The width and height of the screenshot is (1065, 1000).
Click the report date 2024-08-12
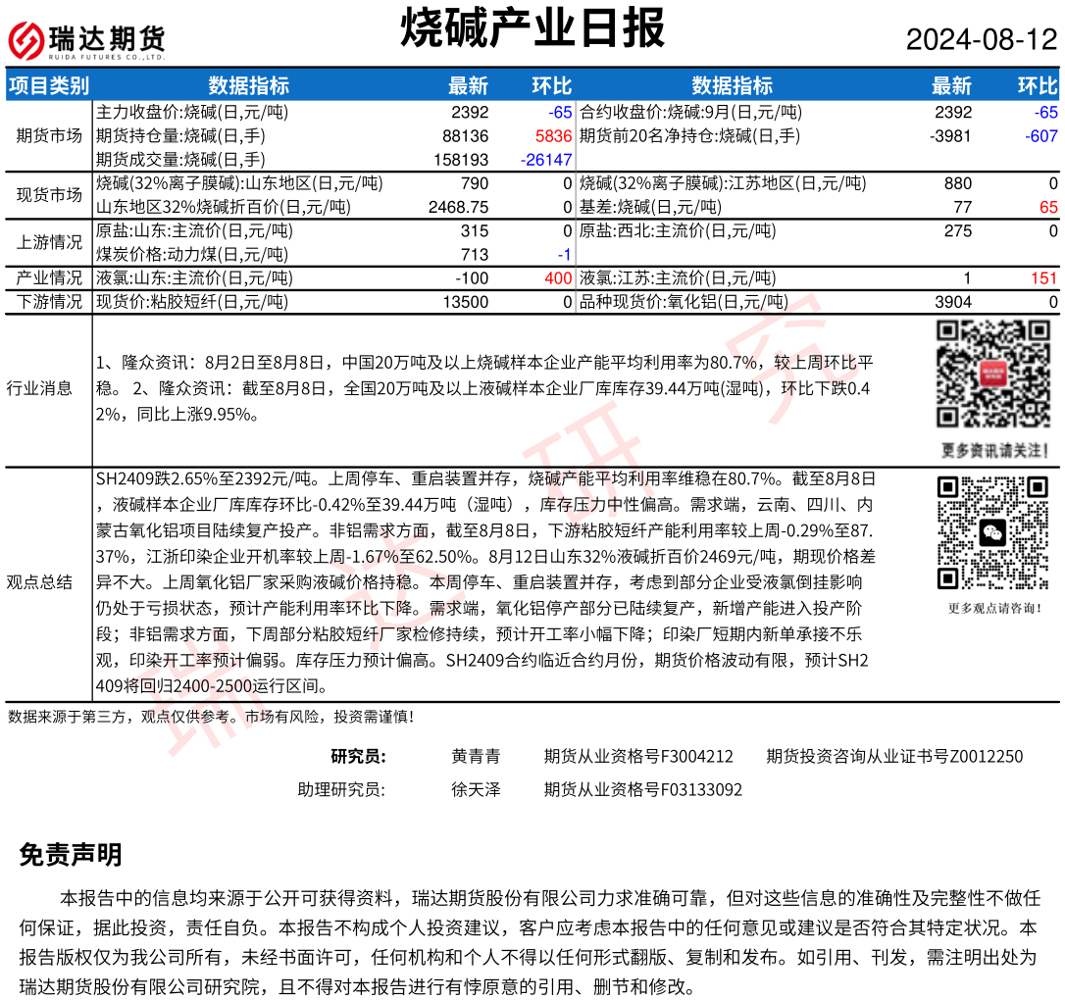981,40
